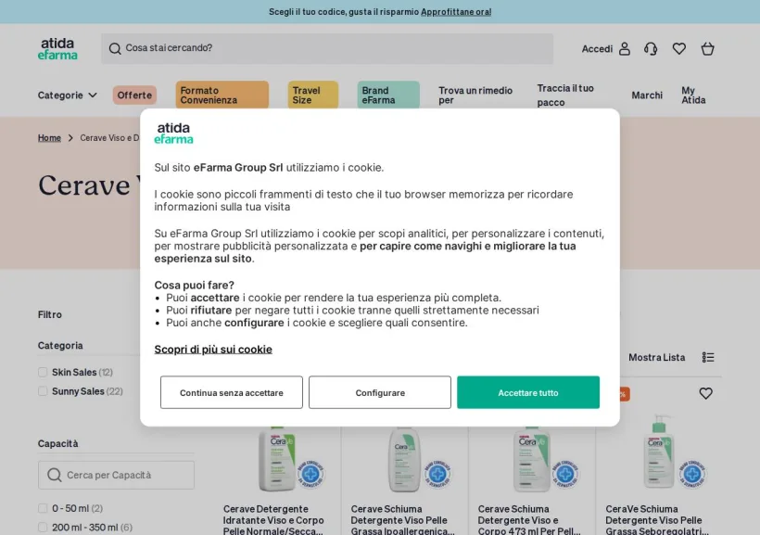
Task: Go to Home breadcrumb link
Action: pyautogui.click(x=49, y=138)
